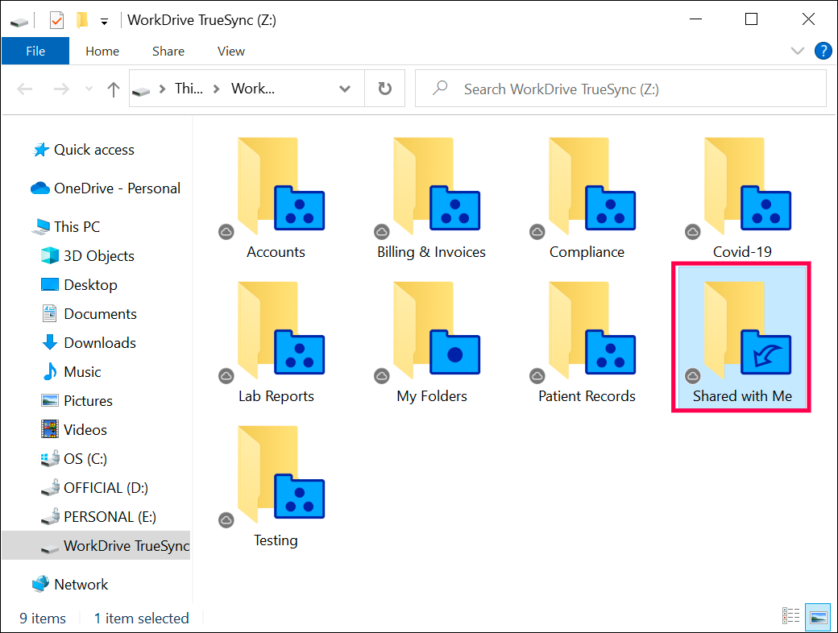
Task: Expand the chevron before Thi... in address bar
Action: point(162,89)
